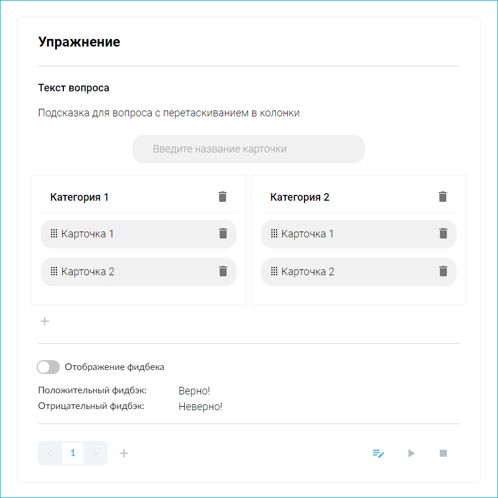498x498 pixels.
Task: Select page 1 in the pagination
Action: [x=73, y=453]
